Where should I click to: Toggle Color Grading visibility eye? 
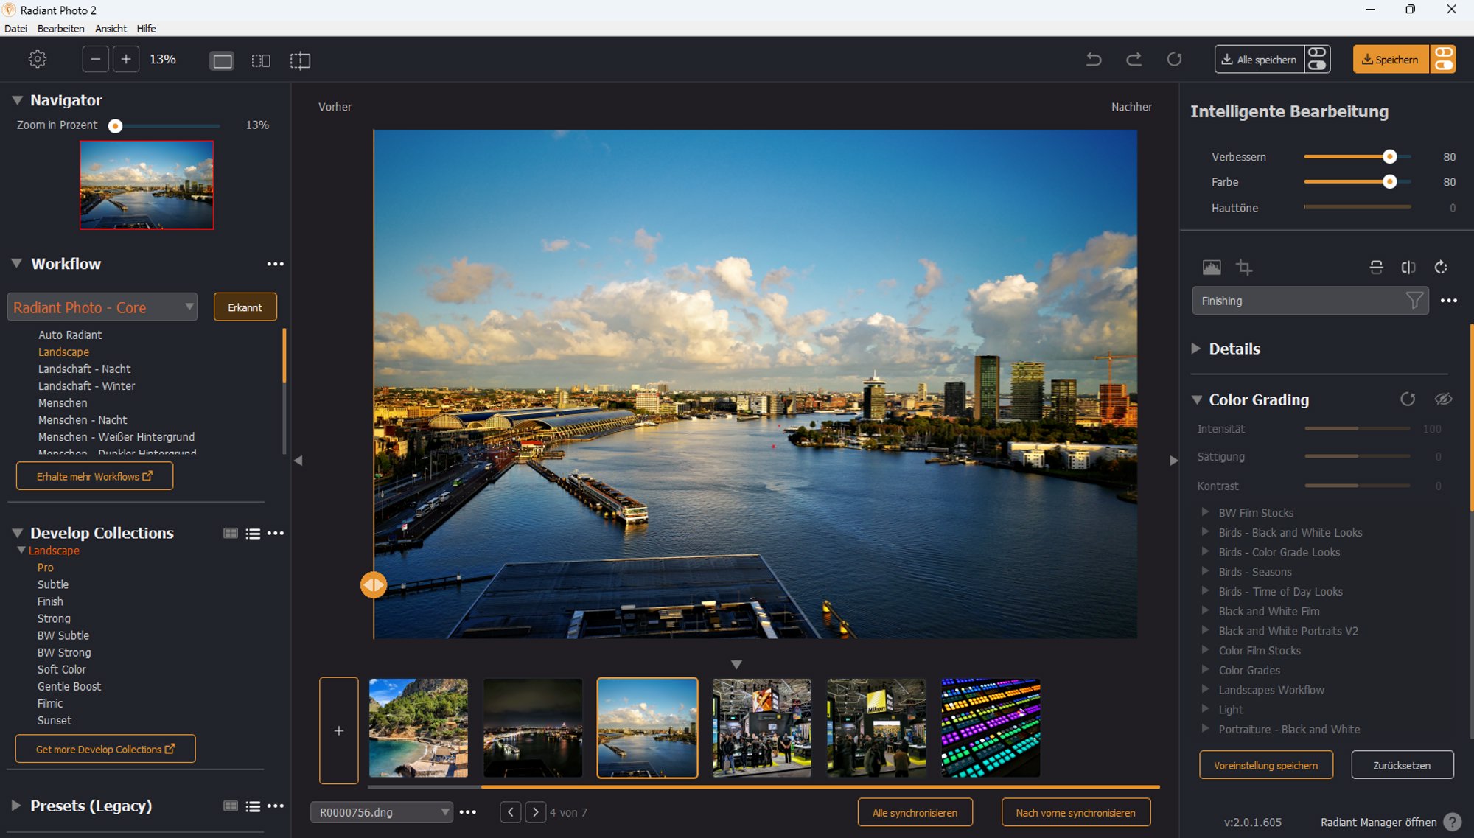click(x=1443, y=399)
